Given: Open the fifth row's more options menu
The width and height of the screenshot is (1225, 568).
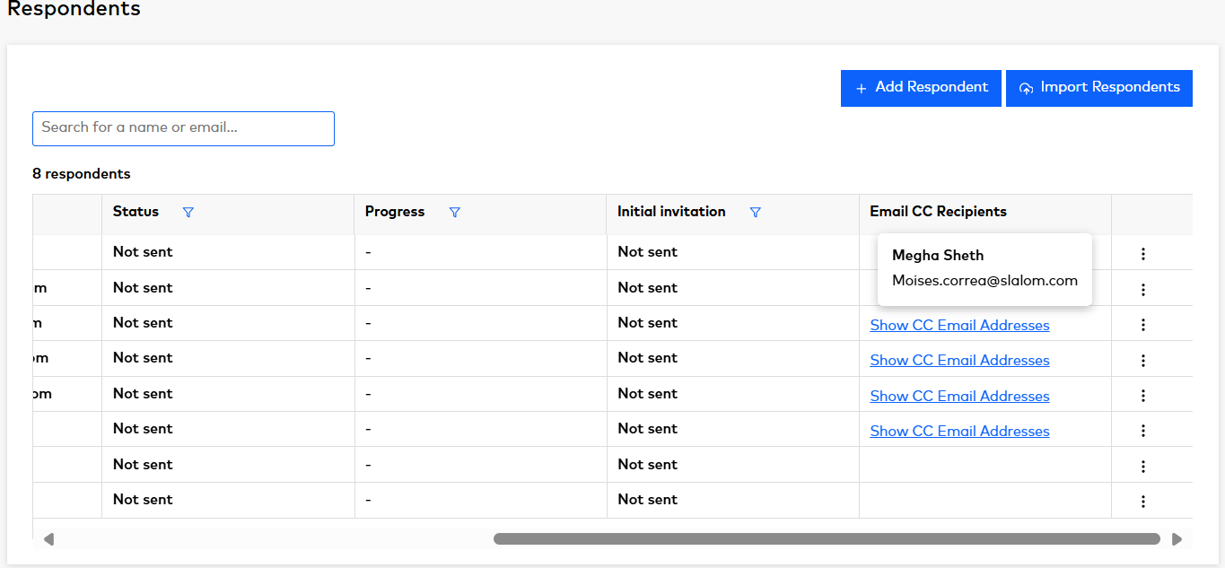Looking at the screenshot, I should [x=1142, y=396].
